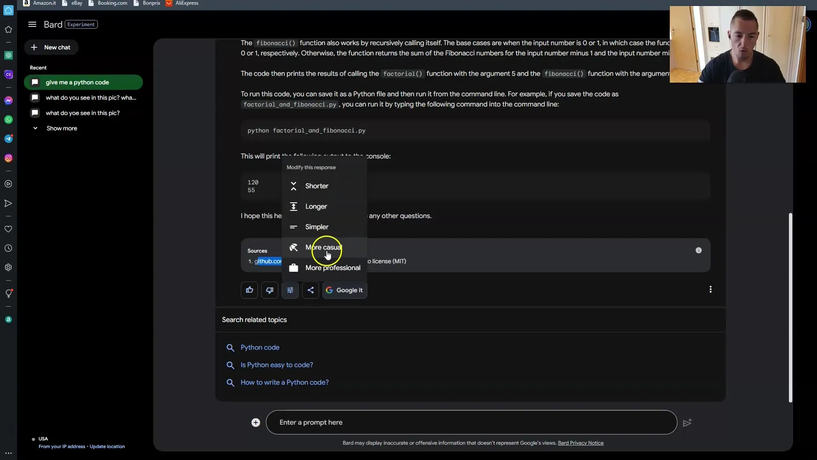The height and width of the screenshot is (460, 817).
Task: Click the github.com source link
Action: coord(268,261)
